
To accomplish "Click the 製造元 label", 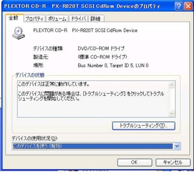I will coord(41,57).
